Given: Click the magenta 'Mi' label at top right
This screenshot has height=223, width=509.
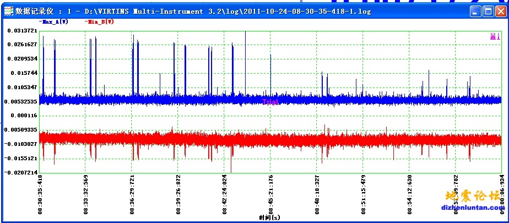Looking at the screenshot, I should tap(495, 37).
